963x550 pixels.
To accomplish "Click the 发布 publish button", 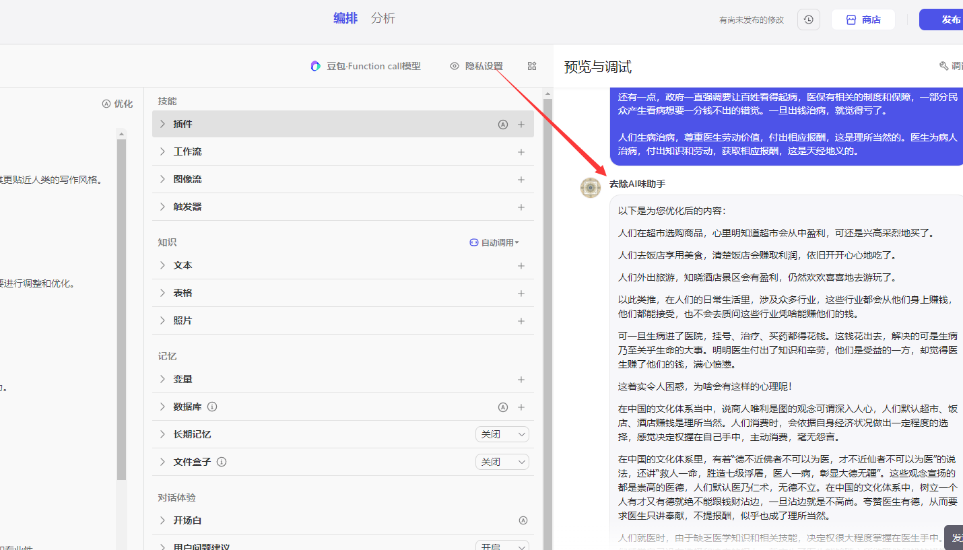I will point(943,20).
